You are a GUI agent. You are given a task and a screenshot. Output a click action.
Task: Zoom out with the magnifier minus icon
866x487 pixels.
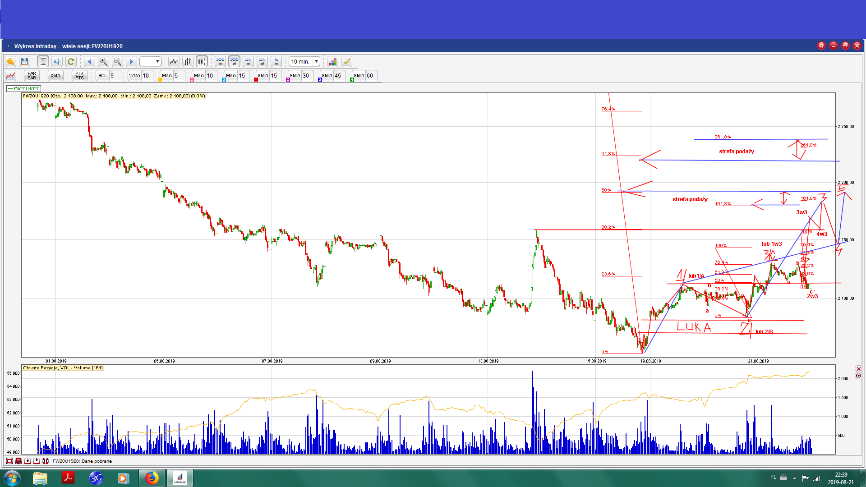tap(117, 61)
